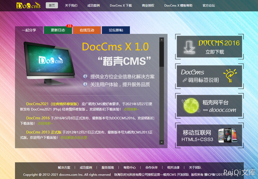Select the 论坛新帖 tab
258x179 pixels.
(x=116, y=30)
